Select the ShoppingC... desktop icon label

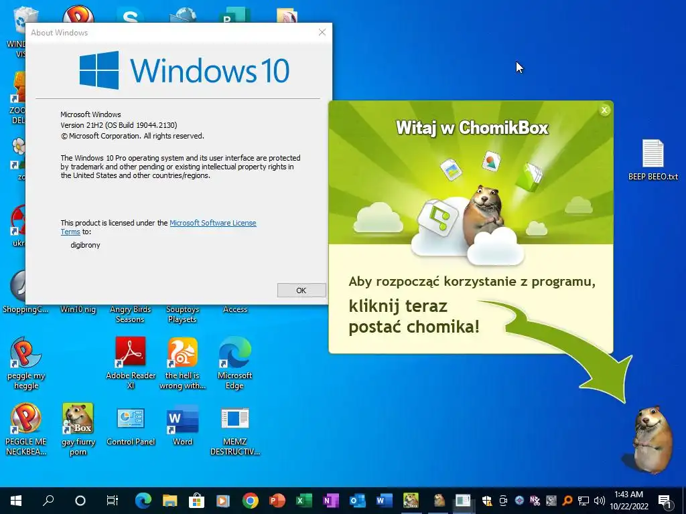click(25, 309)
